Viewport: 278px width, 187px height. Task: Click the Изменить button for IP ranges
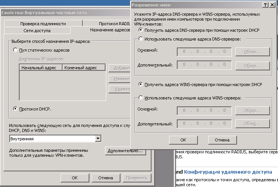point(120,79)
